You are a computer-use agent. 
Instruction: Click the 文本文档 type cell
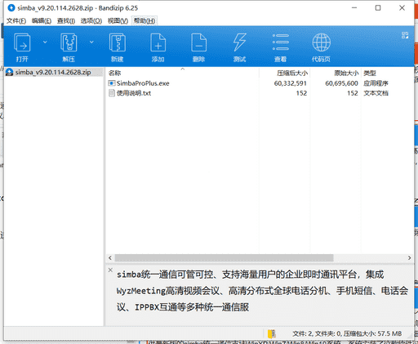(376, 93)
